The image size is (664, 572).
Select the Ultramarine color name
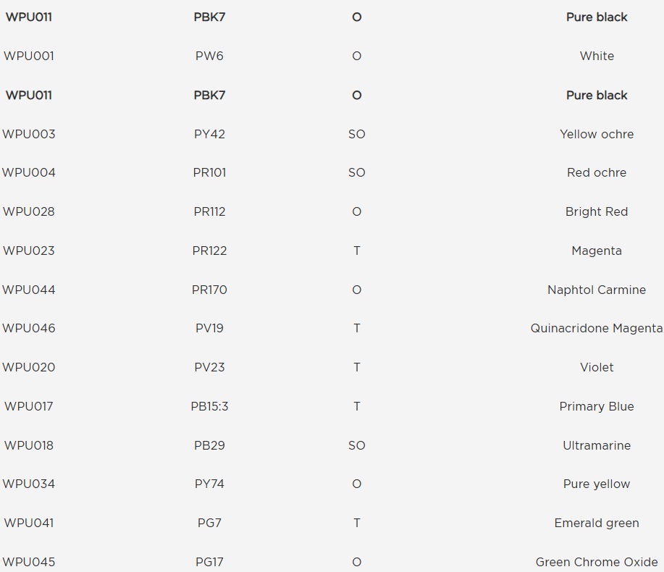pyautogui.click(x=597, y=445)
